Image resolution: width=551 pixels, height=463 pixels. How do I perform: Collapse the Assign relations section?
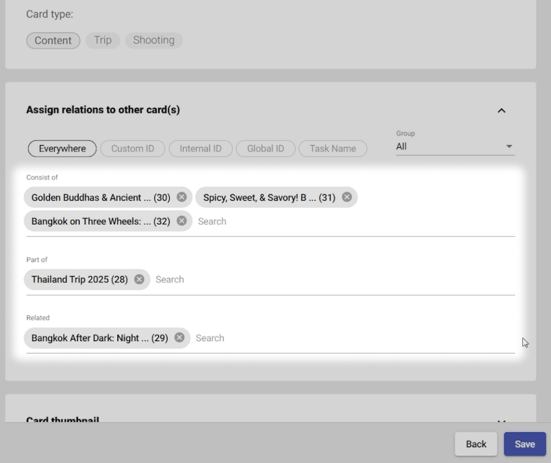pos(502,111)
